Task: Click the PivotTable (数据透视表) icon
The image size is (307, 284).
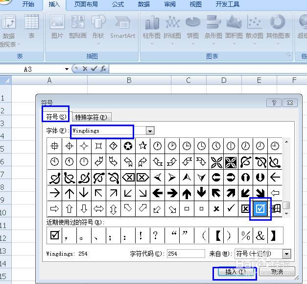Action: point(9,22)
